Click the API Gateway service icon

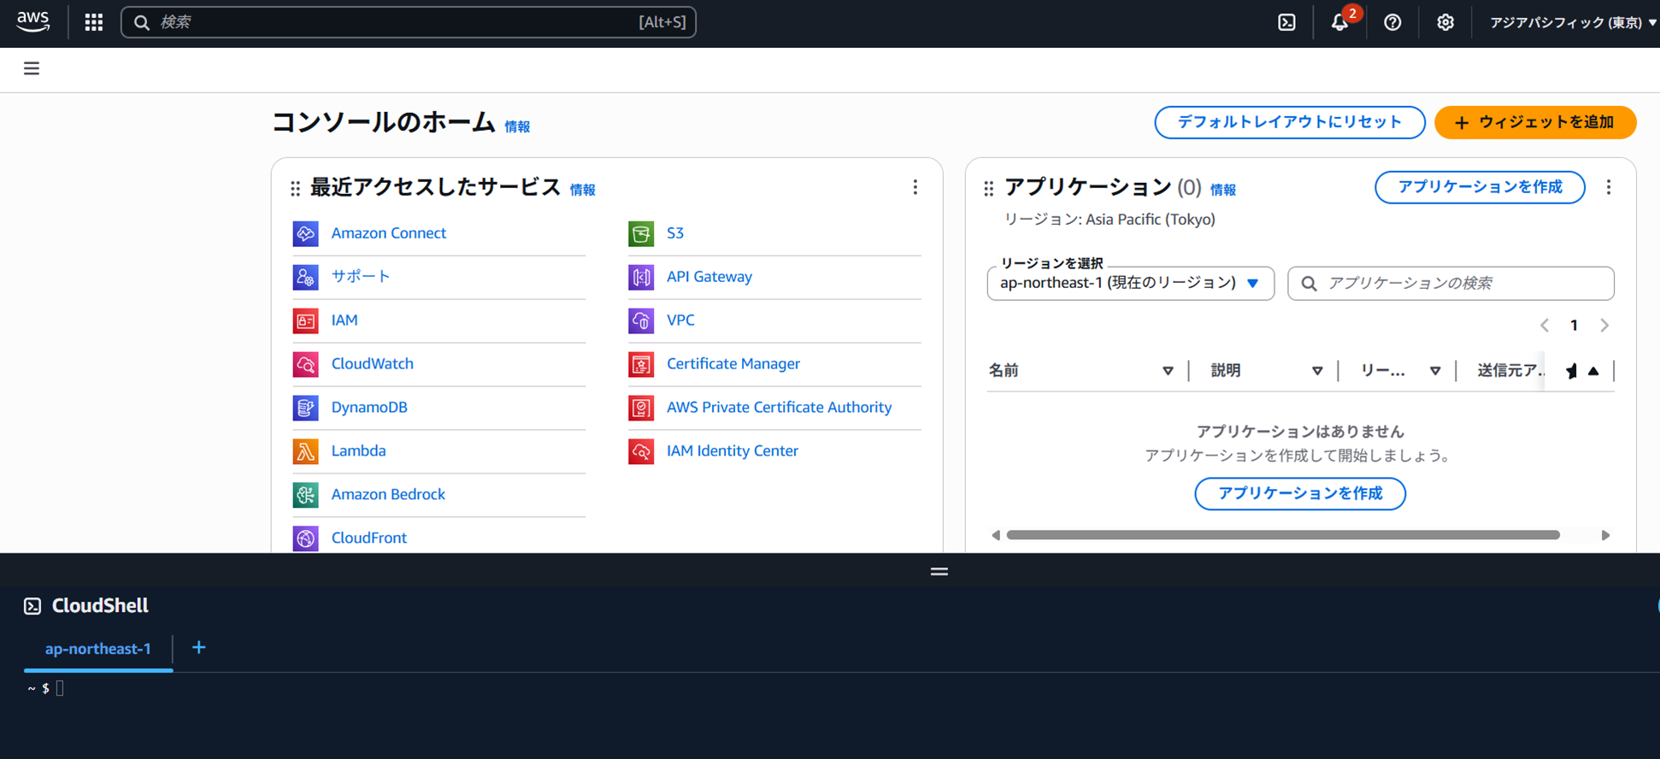point(641,277)
